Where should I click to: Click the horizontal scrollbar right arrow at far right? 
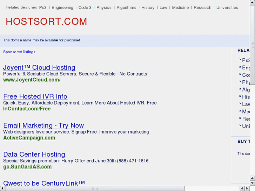click(247, 188)
